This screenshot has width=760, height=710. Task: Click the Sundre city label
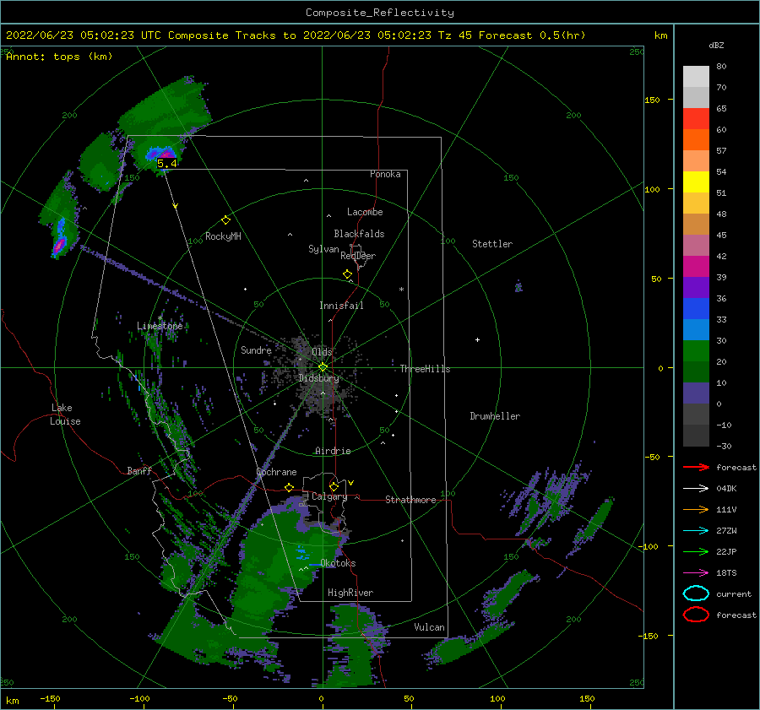[256, 350]
